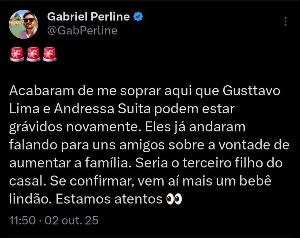Screen dimensions: 300x238
Task: Click the blue verified badge
Action: coord(138,17)
